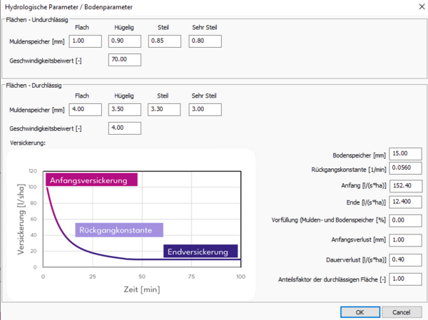The image size is (428, 320).
Task: Edit pervious Geschwindigkeitsbeiwert field 4.00
Action: (125, 128)
